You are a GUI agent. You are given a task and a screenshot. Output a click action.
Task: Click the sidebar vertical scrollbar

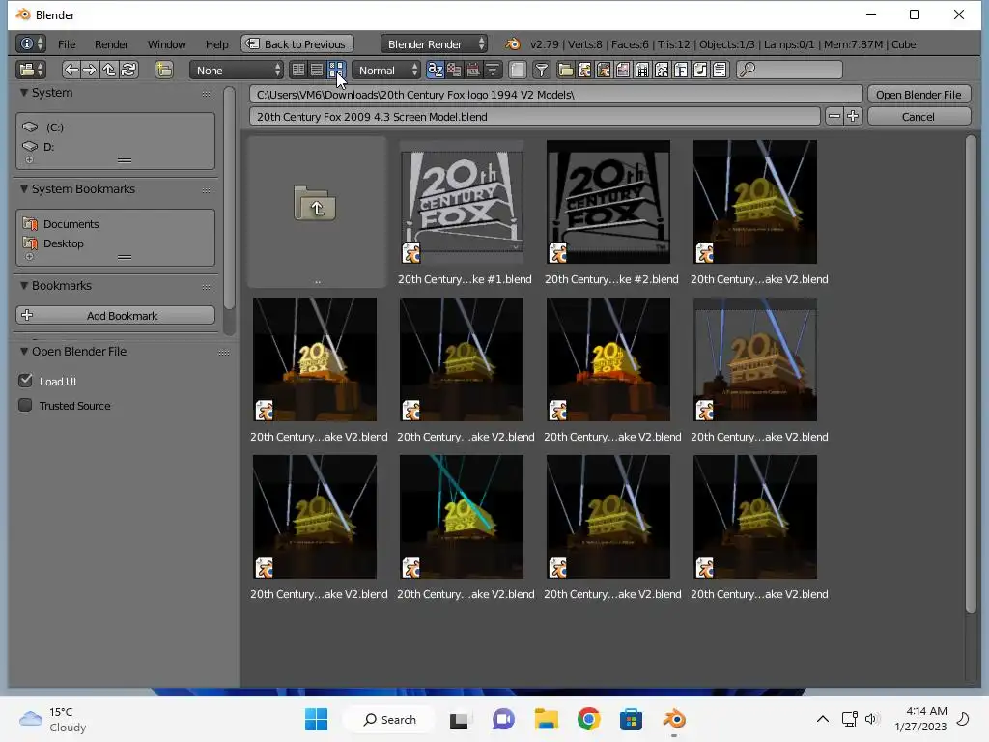pyautogui.click(x=229, y=199)
